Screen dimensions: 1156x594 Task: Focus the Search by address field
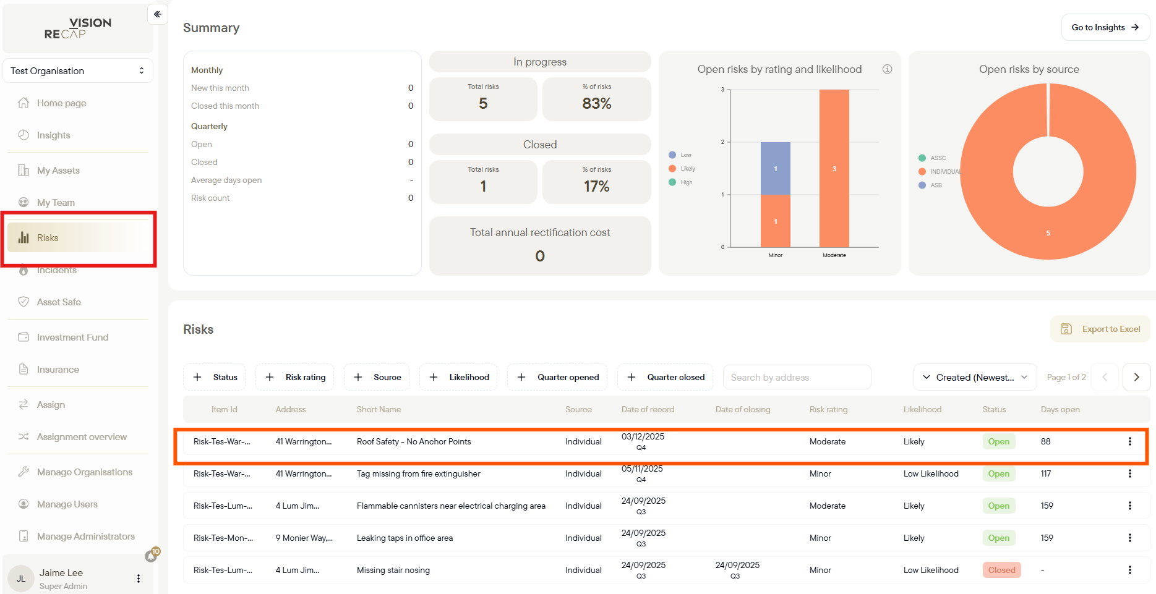pyautogui.click(x=797, y=377)
